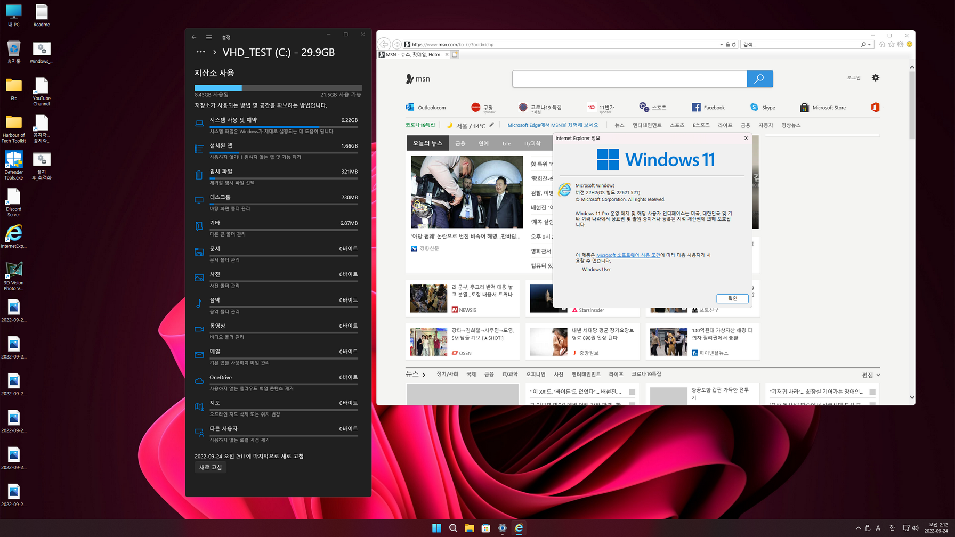Open File Explorer from the taskbar
This screenshot has width=955, height=537.
click(x=470, y=528)
